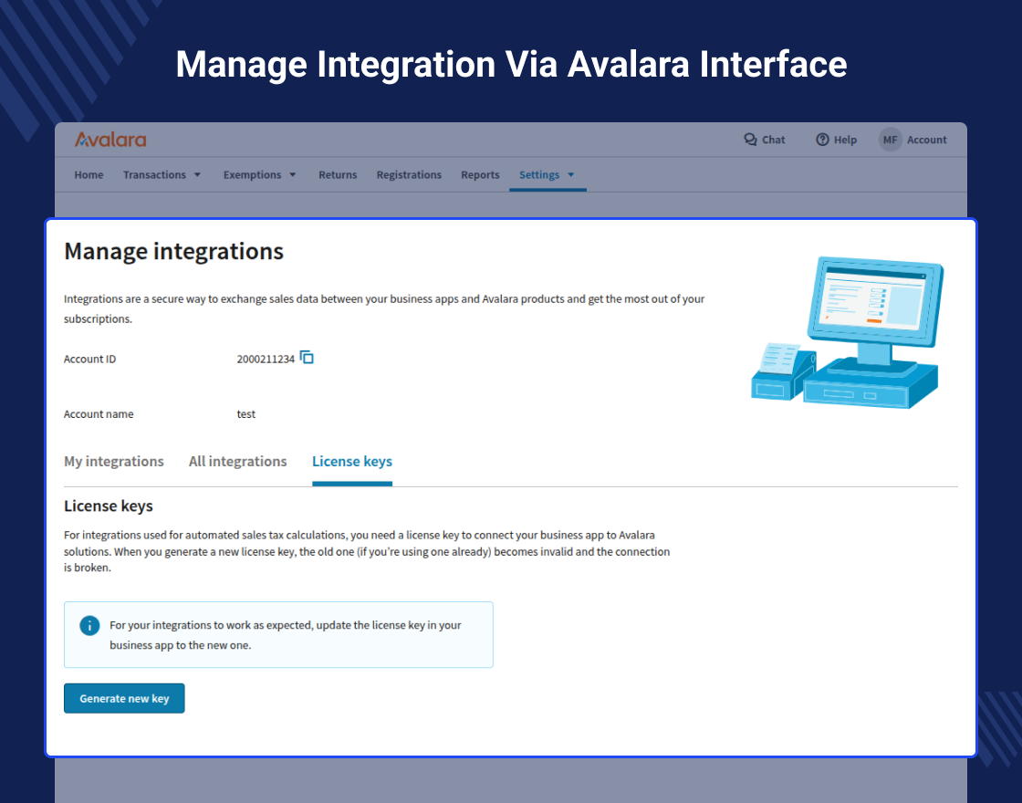
Task: Copy the Account ID using the copy icon
Action: (307, 357)
